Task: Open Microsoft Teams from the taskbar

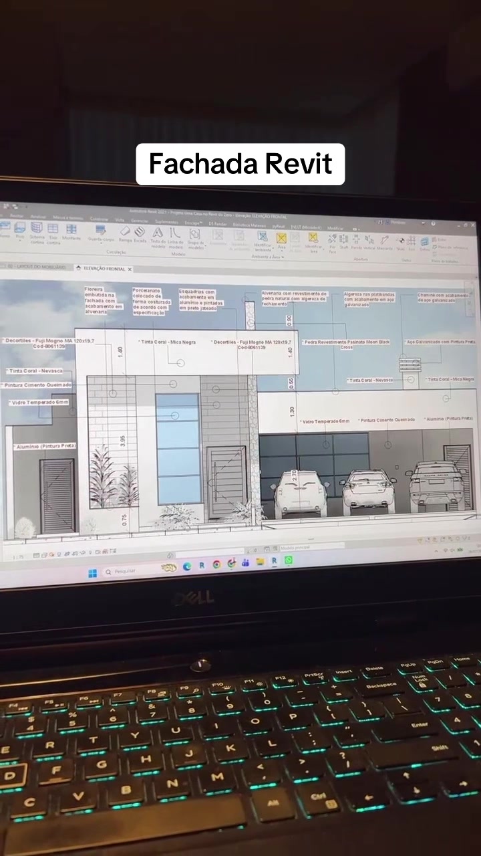Action: (x=245, y=563)
